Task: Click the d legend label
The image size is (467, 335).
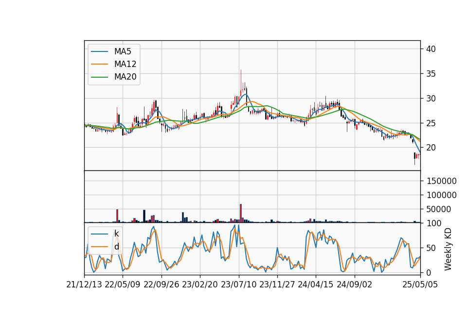Action: (116, 247)
